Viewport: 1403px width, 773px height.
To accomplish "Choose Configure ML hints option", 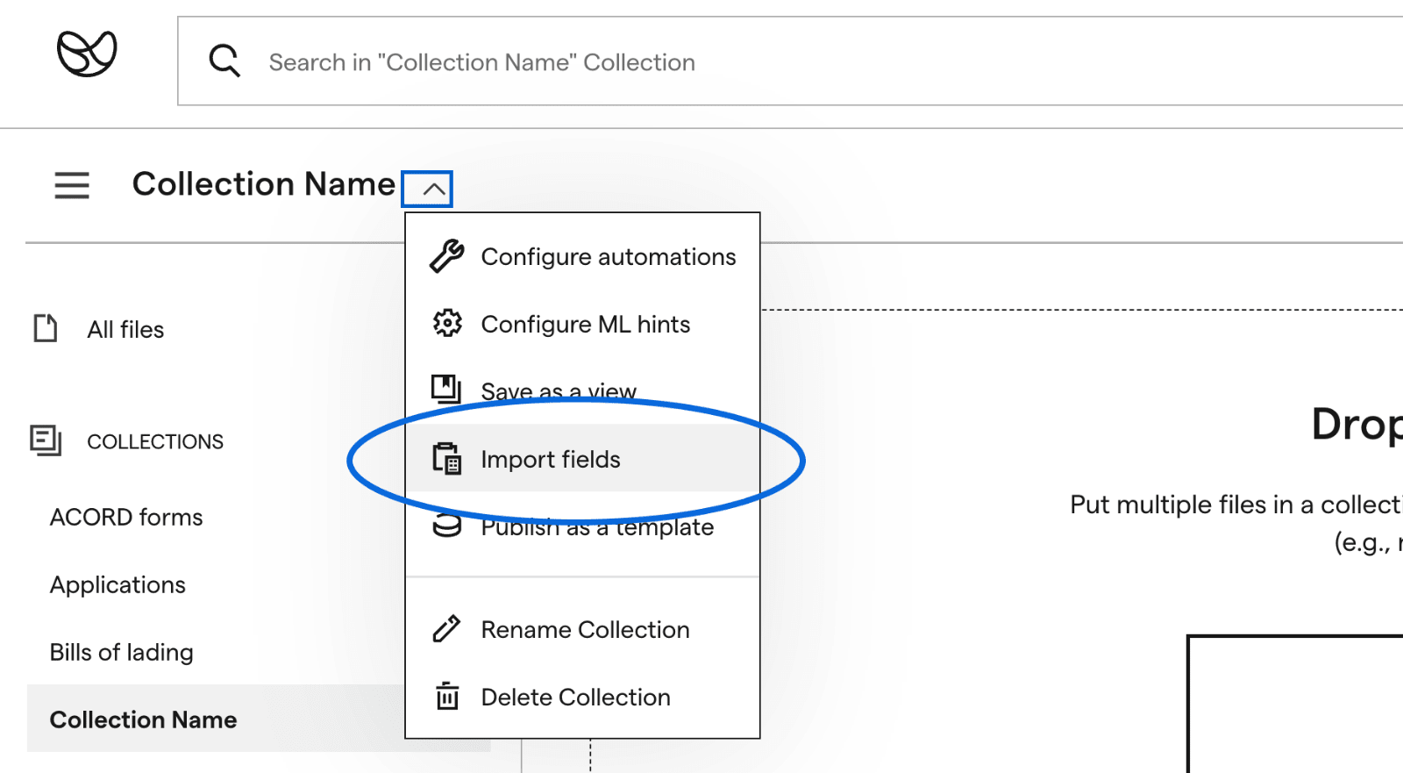I will click(x=585, y=324).
